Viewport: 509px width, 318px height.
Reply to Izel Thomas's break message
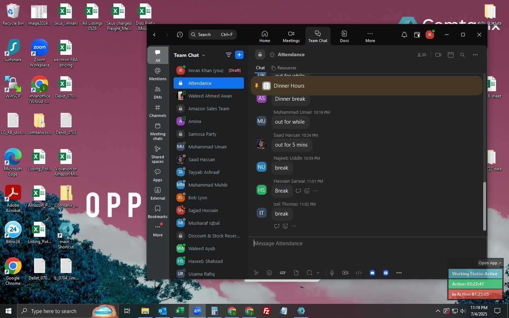[277, 226]
